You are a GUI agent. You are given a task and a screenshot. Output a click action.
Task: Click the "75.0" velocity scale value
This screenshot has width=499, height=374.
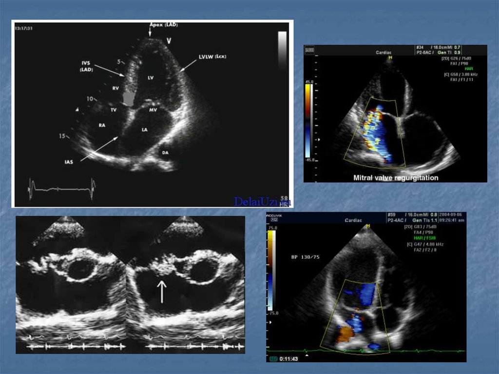[273, 228]
